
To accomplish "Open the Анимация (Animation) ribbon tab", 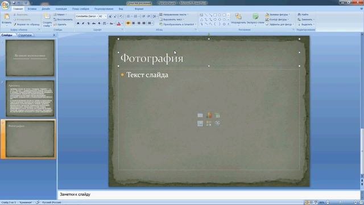I will tap(61, 9).
